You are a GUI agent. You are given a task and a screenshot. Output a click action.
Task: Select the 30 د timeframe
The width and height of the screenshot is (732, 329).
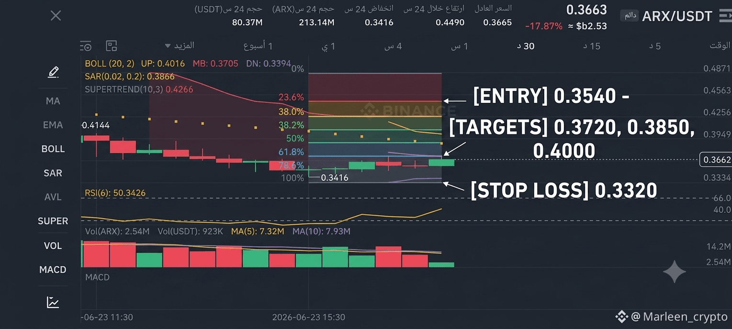pos(526,46)
